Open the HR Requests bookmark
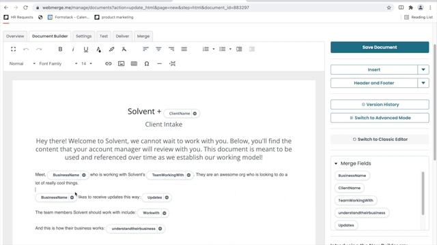 coord(18,17)
